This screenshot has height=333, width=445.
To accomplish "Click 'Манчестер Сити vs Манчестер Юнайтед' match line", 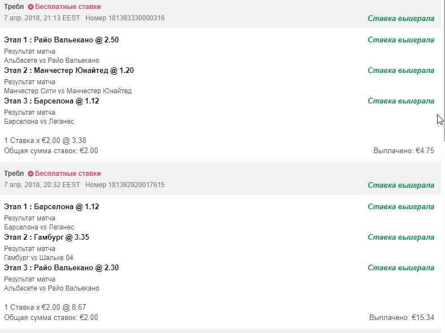I will tap(68, 91).
